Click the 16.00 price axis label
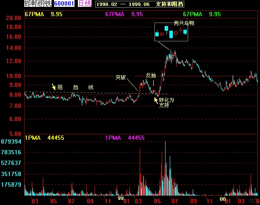260x205 pixels. (x=14, y=37)
